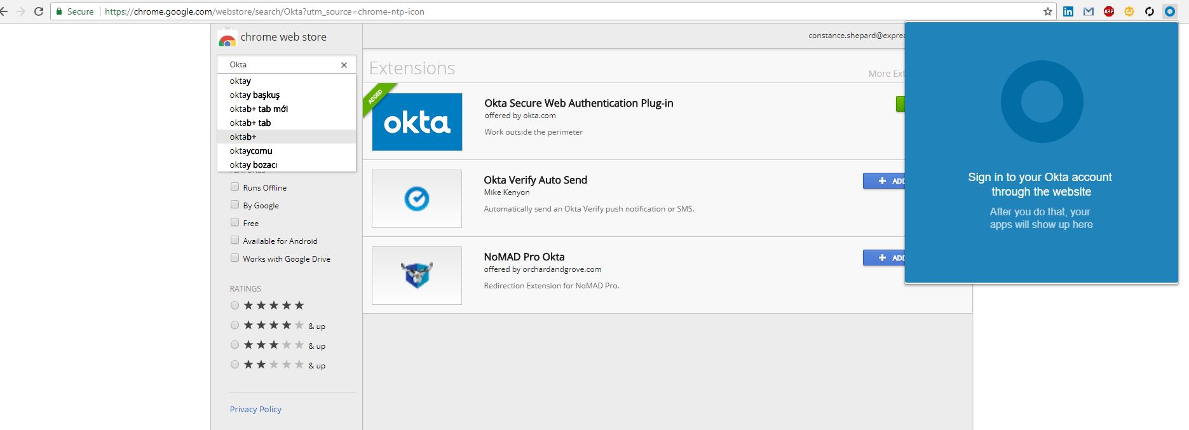
Task: Open the LinkedIn extension icon
Action: [x=1068, y=11]
